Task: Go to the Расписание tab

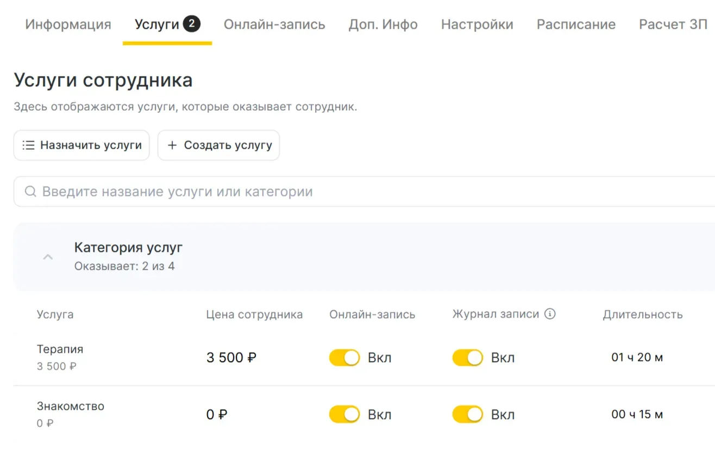Action: pyautogui.click(x=576, y=24)
